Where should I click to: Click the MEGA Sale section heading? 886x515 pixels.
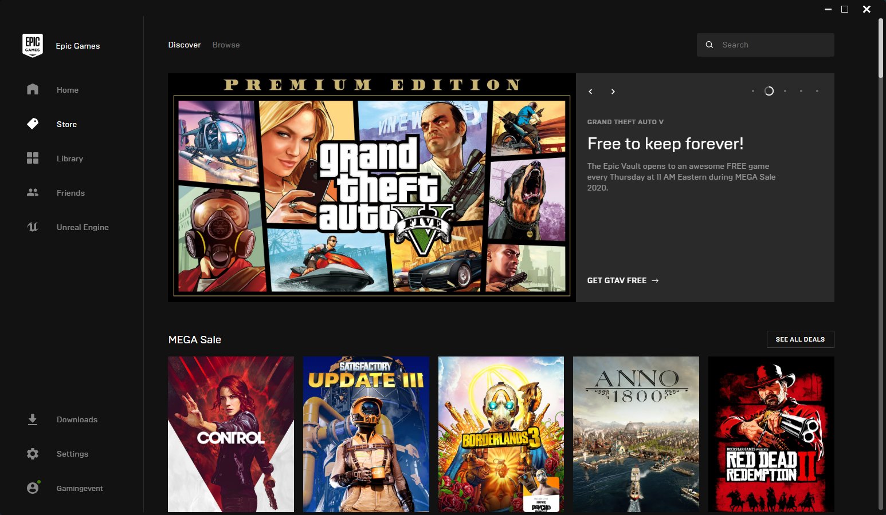195,339
